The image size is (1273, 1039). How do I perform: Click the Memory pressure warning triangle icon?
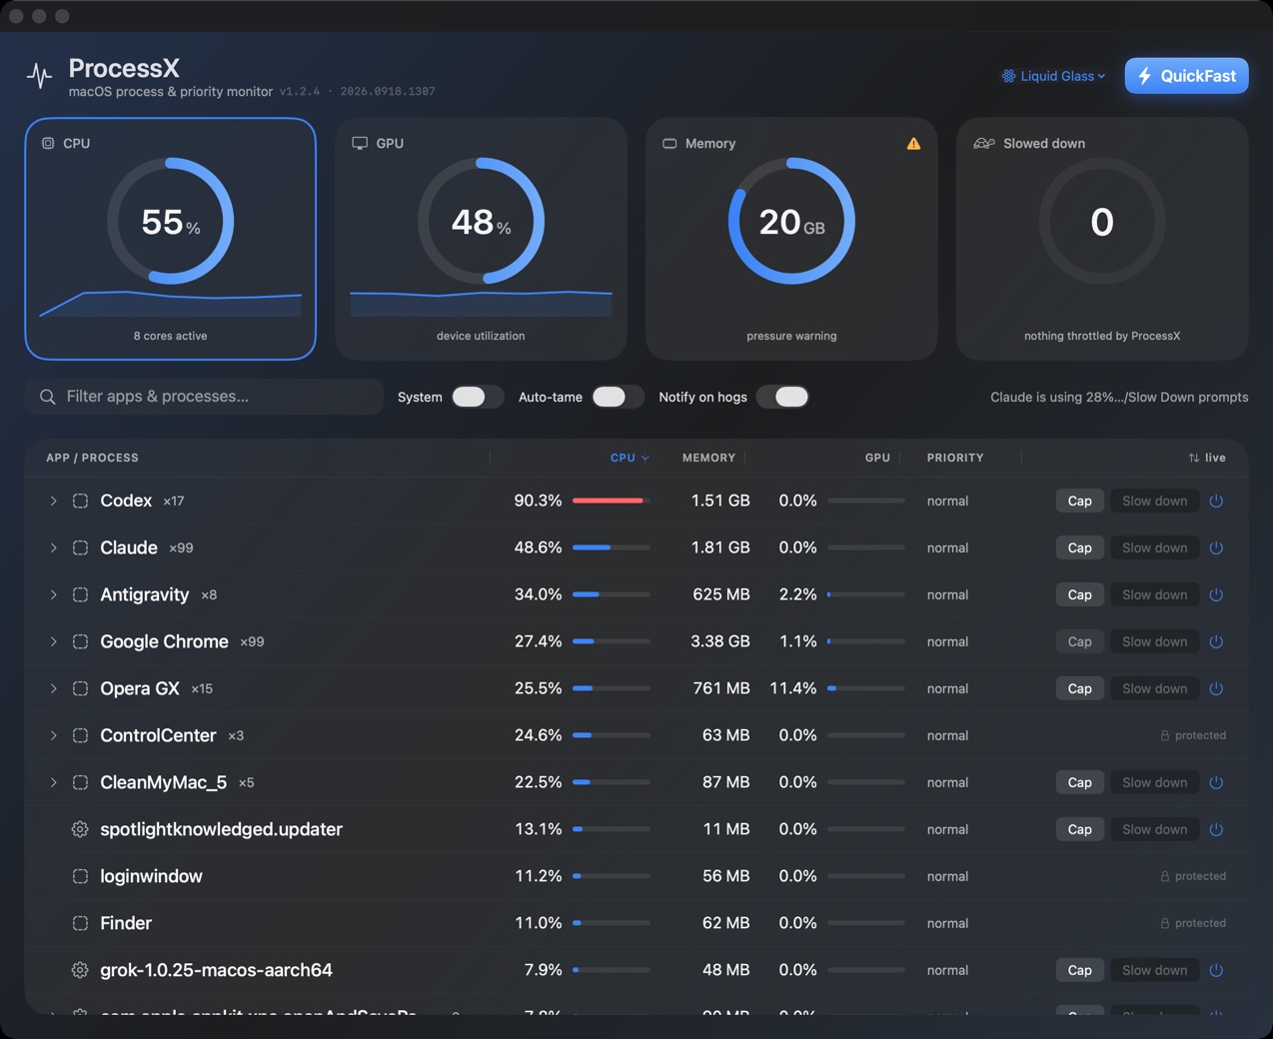pos(913,144)
